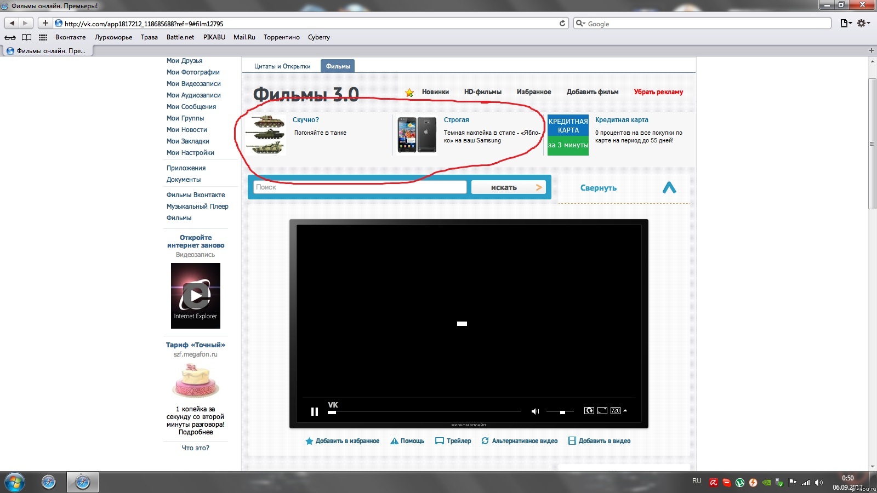Toggle the rotate video icon in player
877x493 pixels.
[589, 410]
